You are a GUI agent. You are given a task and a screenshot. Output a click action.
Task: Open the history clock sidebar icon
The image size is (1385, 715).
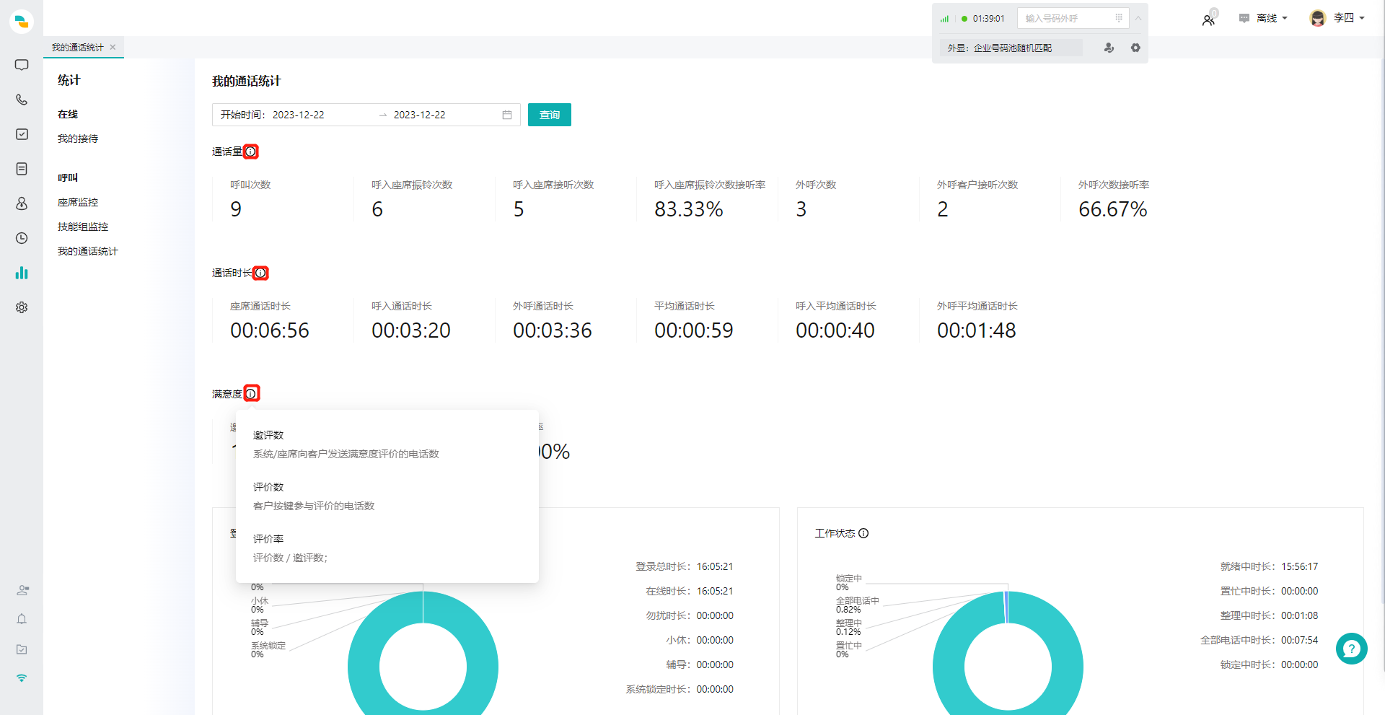coord(22,238)
